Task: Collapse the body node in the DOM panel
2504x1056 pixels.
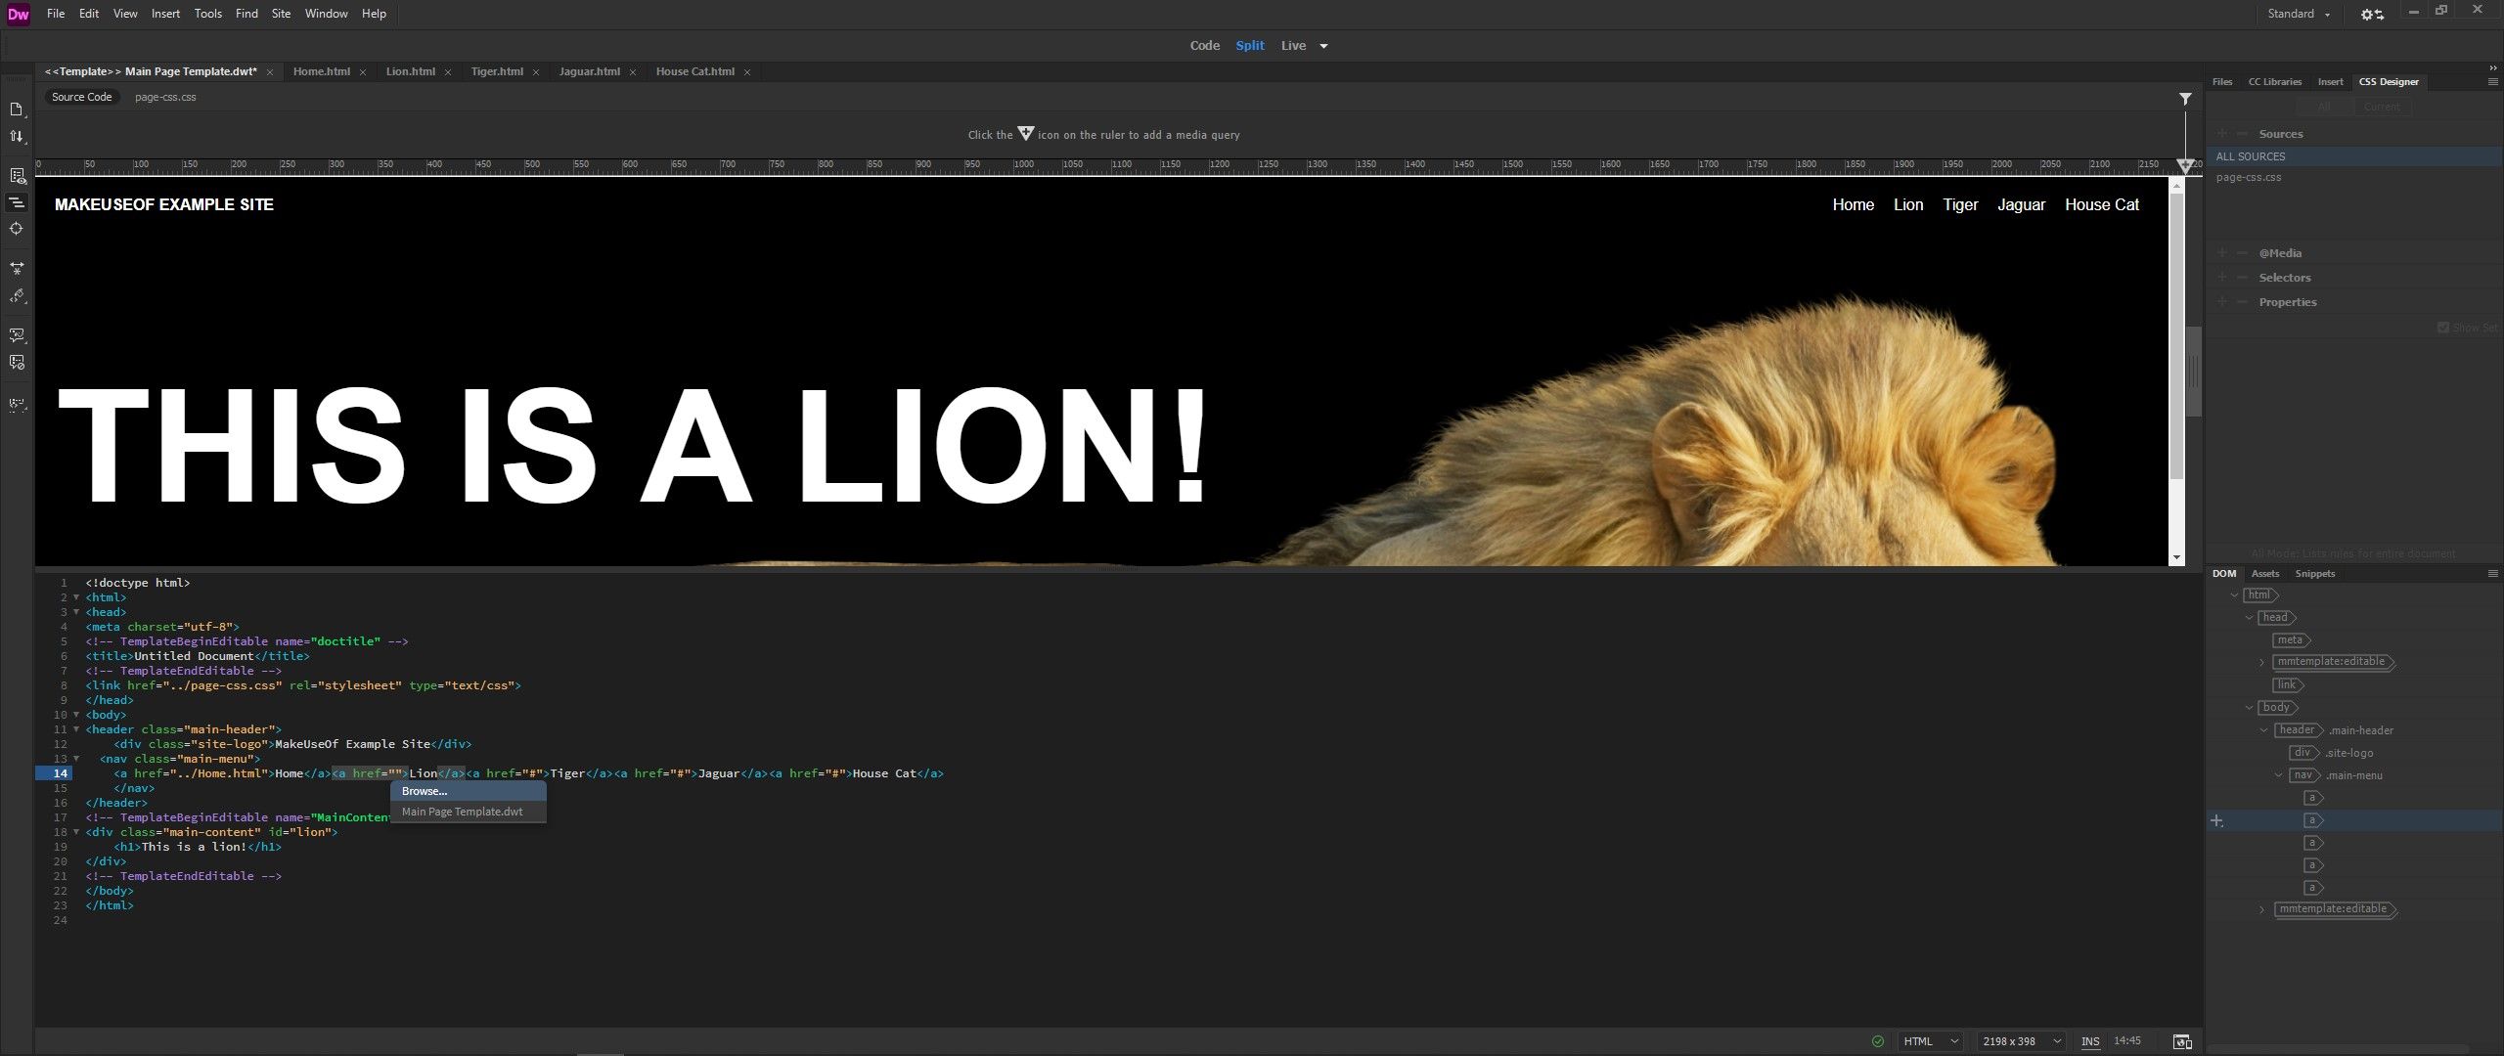Action: coord(2249,707)
